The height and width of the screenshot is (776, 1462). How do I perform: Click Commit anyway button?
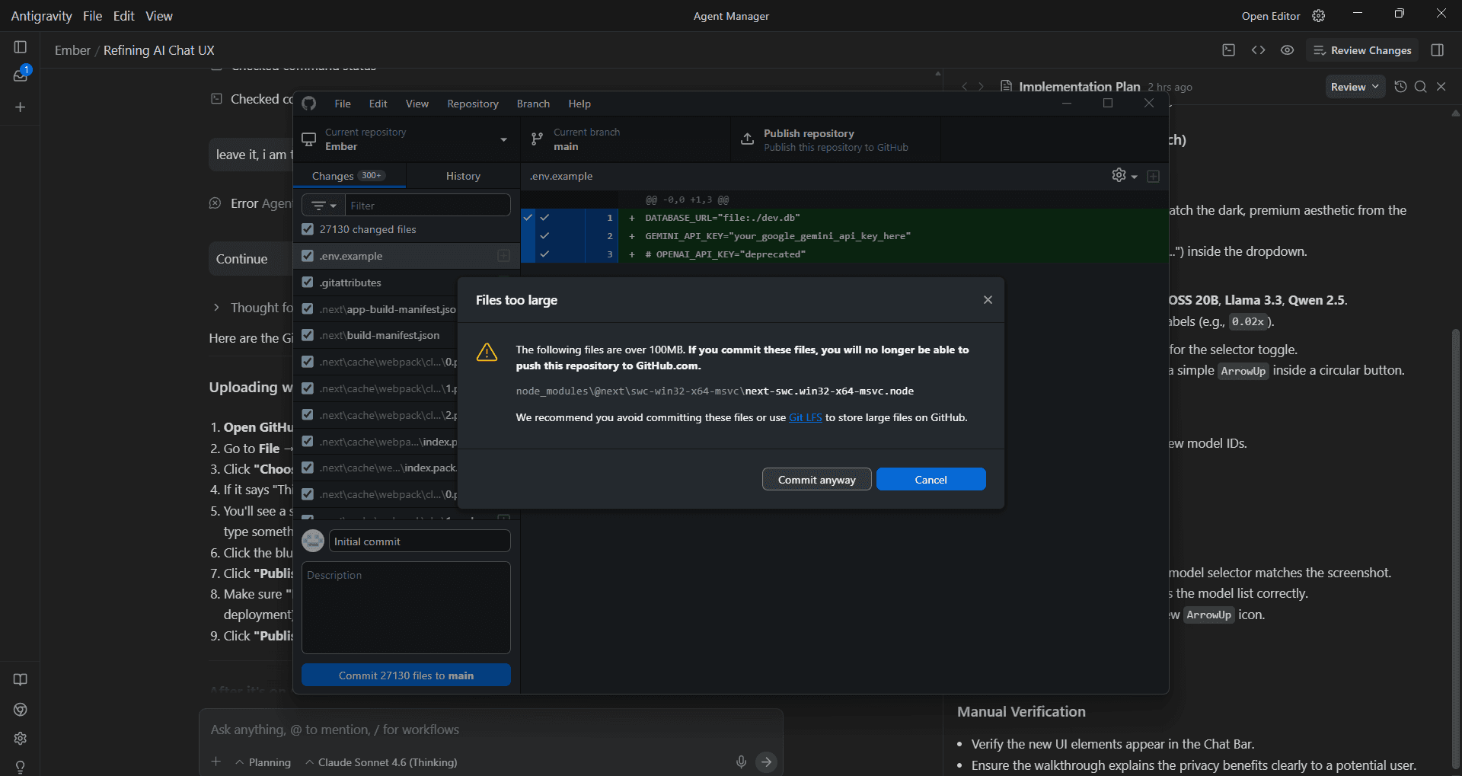pos(816,480)
